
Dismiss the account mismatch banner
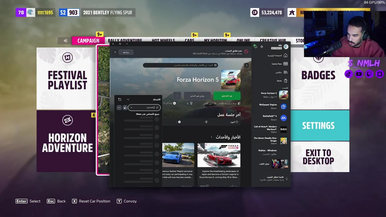point(115,52)
